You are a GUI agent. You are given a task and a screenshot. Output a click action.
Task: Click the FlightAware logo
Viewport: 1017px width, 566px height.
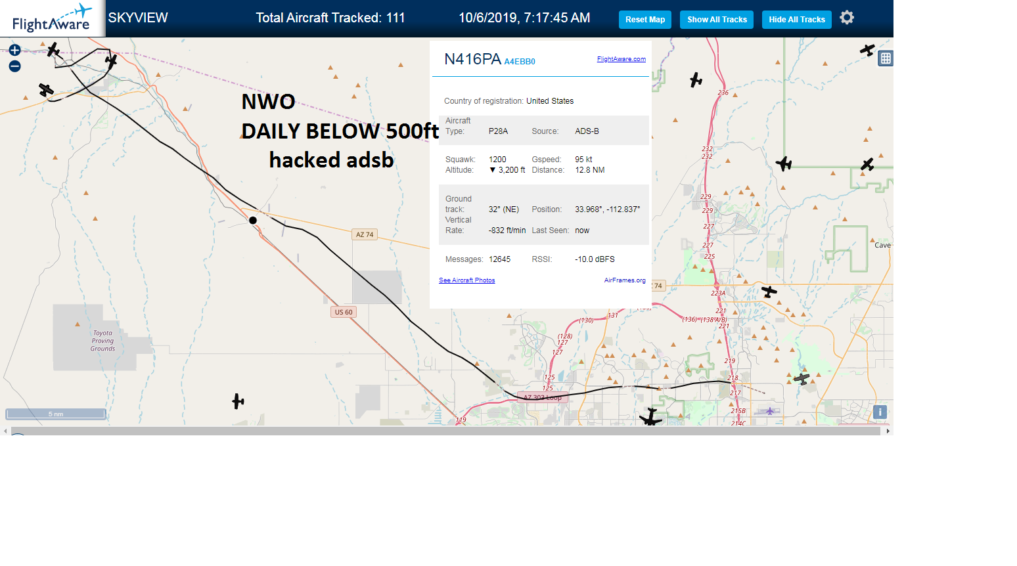52,18
